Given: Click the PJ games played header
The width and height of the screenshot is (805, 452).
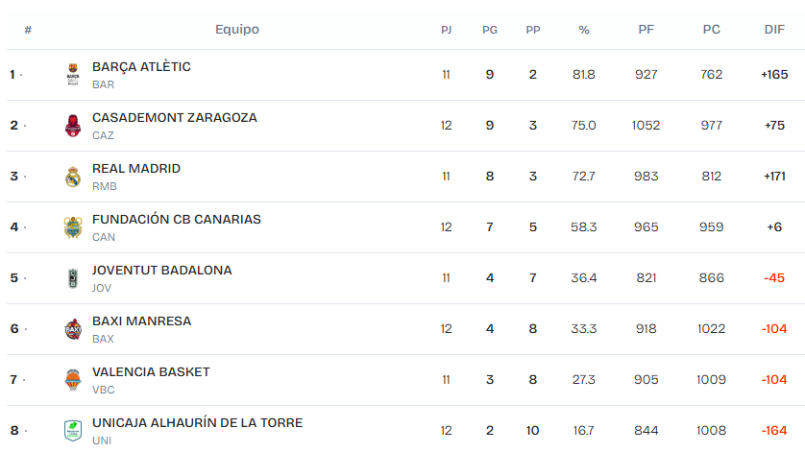Looking at the screenshot, I should coord(447,30).
